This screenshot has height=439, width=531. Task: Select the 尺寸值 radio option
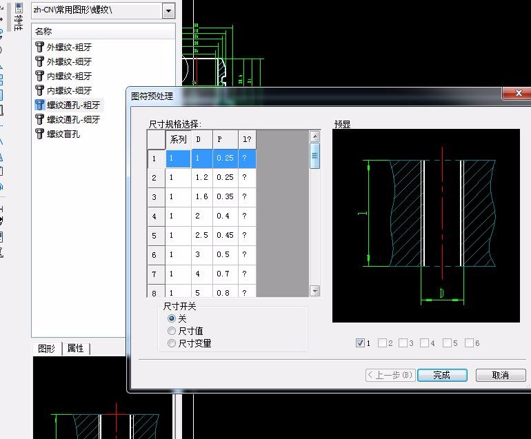click(x=172, y=331)
